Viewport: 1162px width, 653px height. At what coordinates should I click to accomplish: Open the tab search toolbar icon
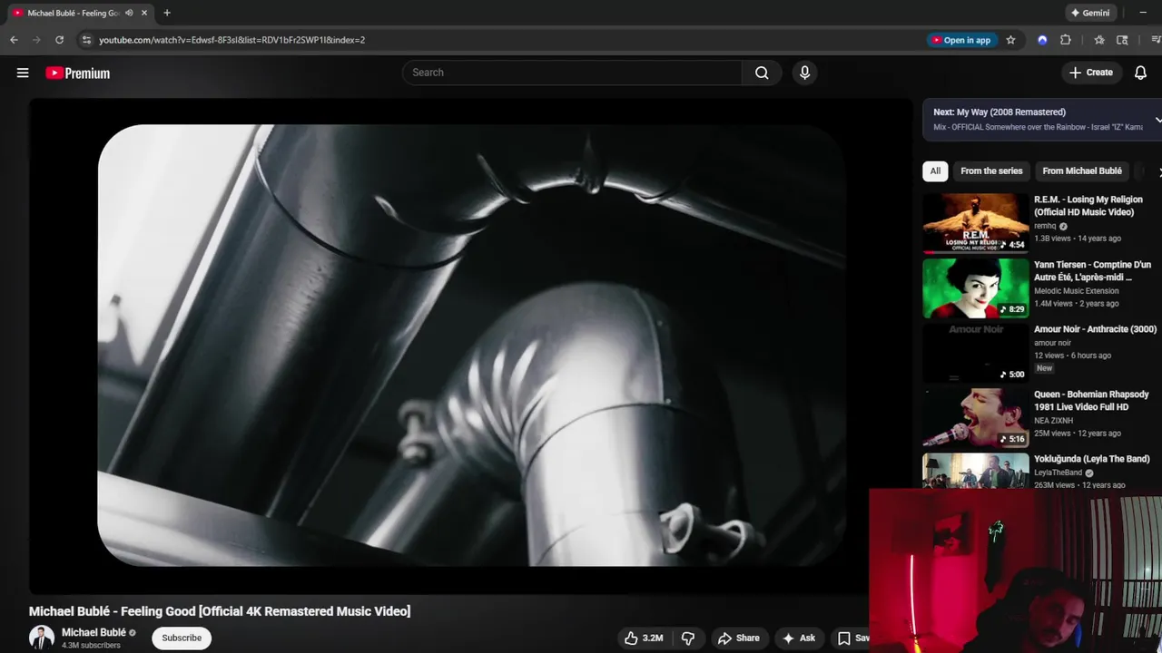1122,40
